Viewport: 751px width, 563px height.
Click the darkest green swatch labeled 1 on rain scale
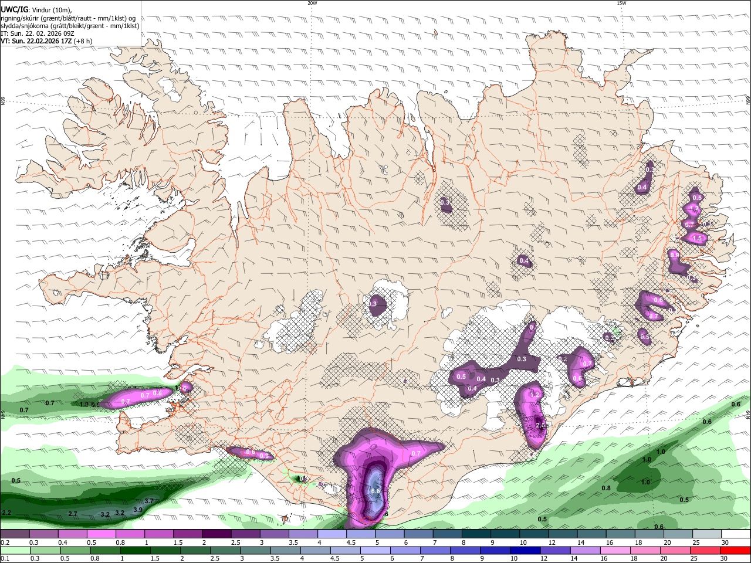coord(136,550)
